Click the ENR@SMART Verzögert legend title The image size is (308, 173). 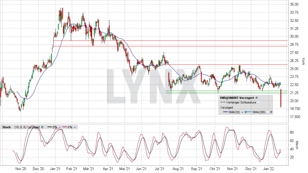tap(237, 98)
